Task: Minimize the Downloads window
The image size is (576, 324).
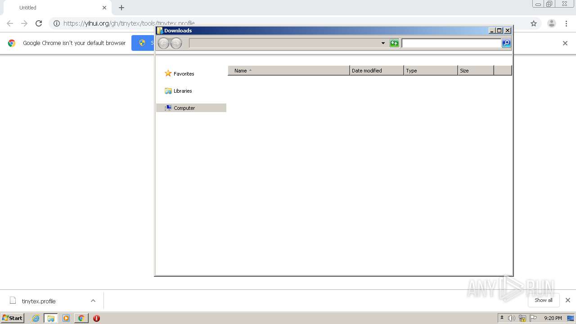Action: pos(492,31)
